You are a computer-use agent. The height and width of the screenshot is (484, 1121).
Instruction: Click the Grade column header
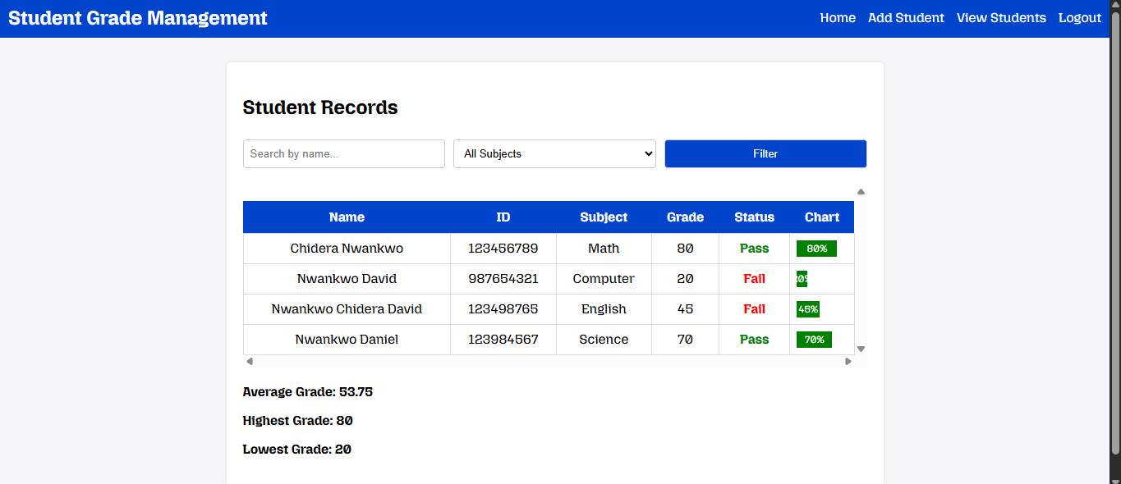point(685,217)
